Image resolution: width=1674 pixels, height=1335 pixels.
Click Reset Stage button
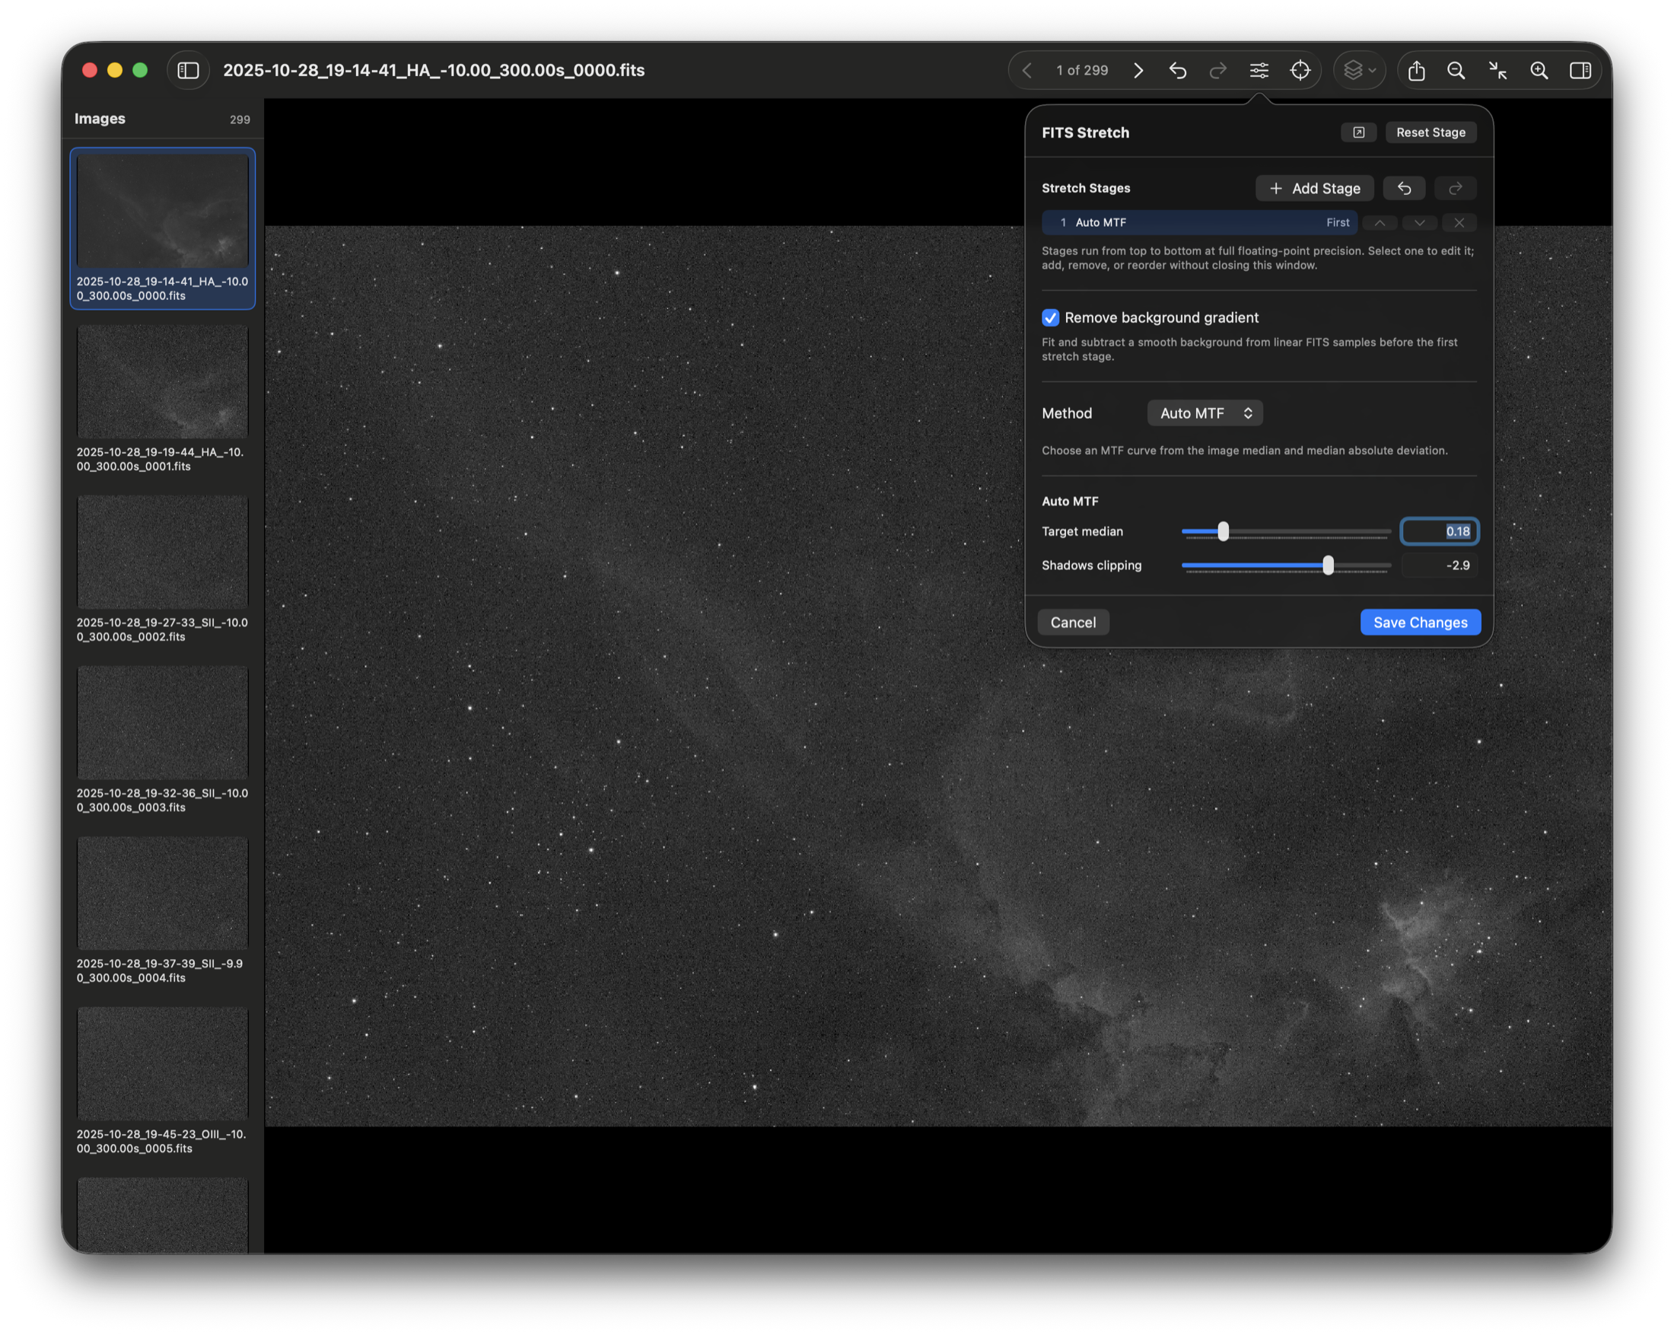1431,132
